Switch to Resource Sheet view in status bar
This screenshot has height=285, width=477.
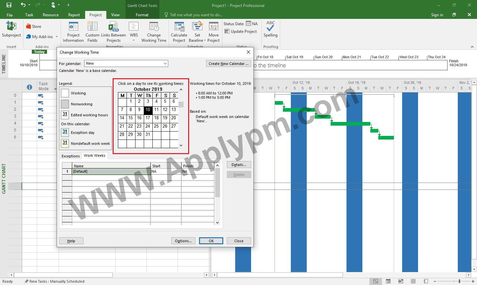tap(413, 281)
